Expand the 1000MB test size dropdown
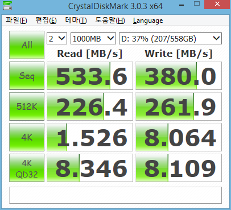231x210 pixels. [93, 39]
